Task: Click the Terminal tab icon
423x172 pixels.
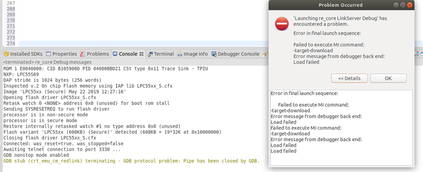Action: pyautogui.click(x=150, y=54)
